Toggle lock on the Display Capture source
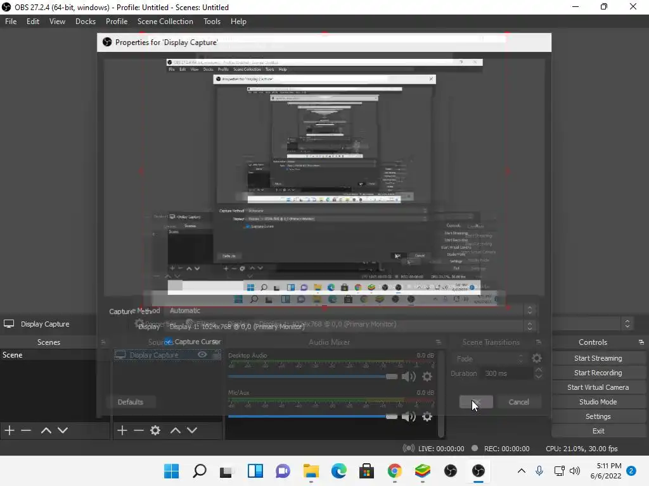The width and height of the screenshot is (649, 486). tap(217, 354)
